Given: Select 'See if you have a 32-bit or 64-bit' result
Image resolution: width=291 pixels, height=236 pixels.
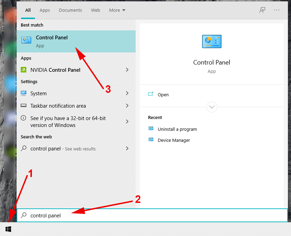Looking at the screenshot, I should [76, 121].
